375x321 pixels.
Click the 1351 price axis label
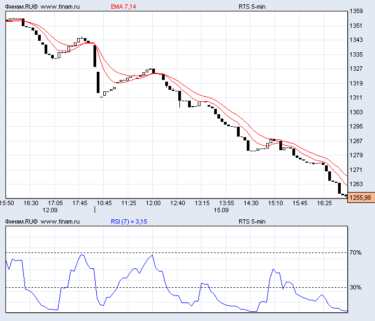pyautogui.click(x=356, y=26)
